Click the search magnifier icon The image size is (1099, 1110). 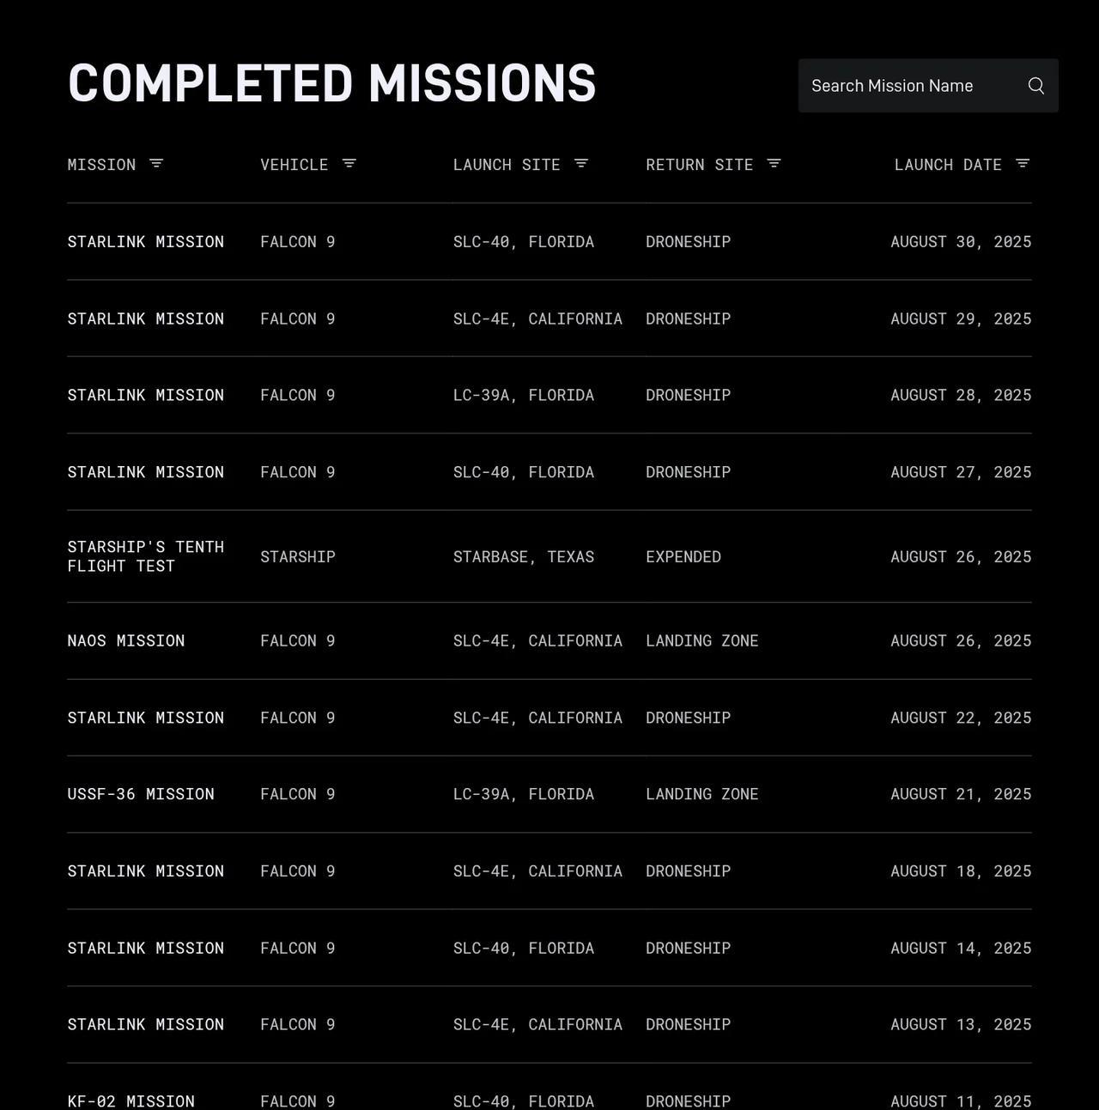click(1036, 86)
